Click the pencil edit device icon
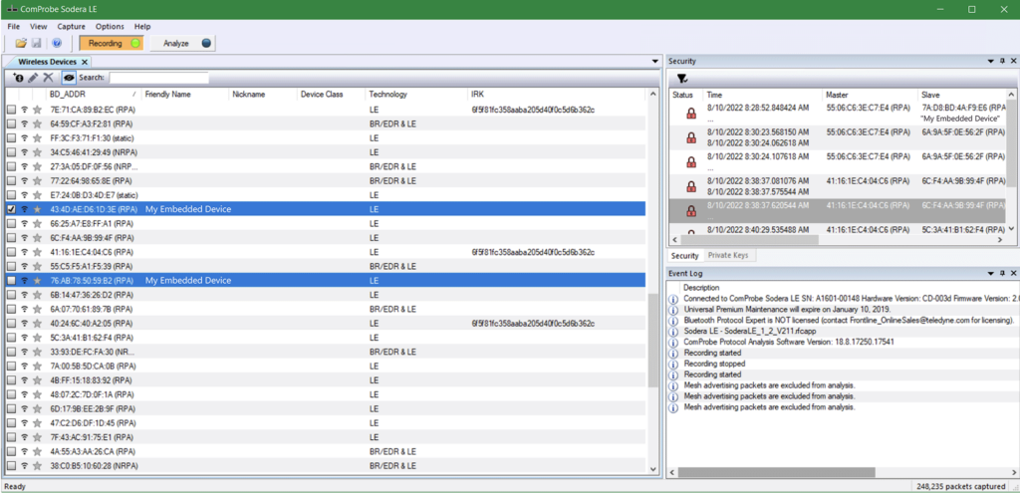 tap(33, 78)
